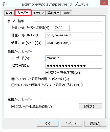This screenshot has width=110, height=132.
Task: Click the キャンセル button
Action: pyautogui.click(x=72, y=124)
